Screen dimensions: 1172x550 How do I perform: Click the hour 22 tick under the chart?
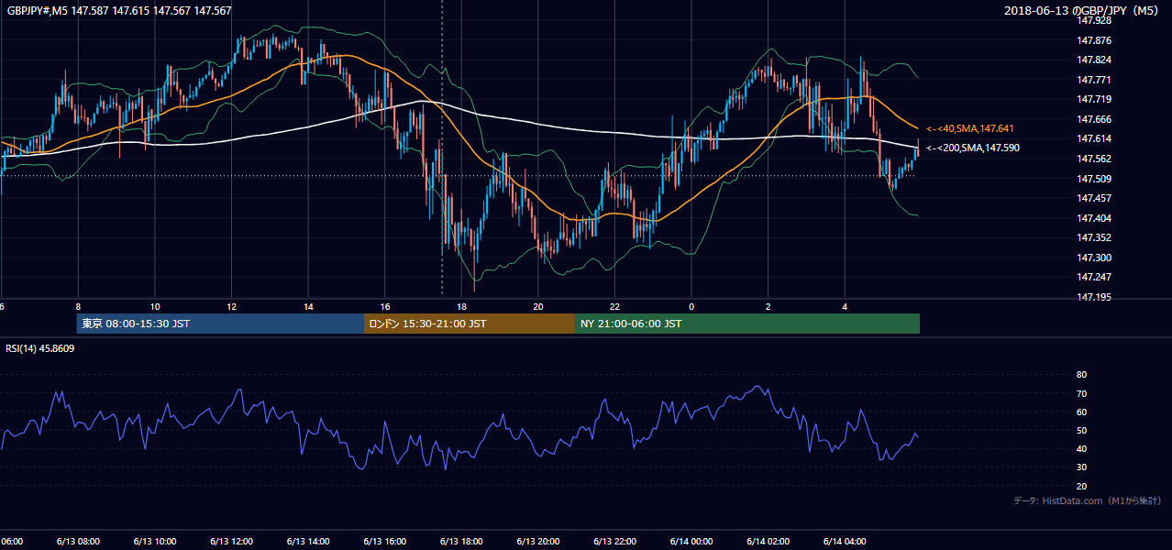(x=614, y=307)
